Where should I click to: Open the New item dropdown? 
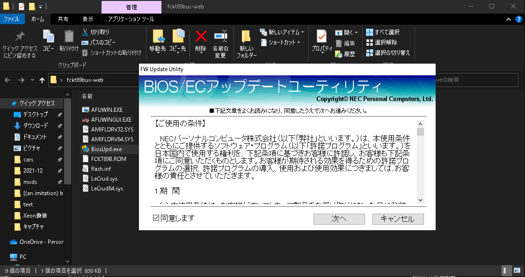coord(282,32)
